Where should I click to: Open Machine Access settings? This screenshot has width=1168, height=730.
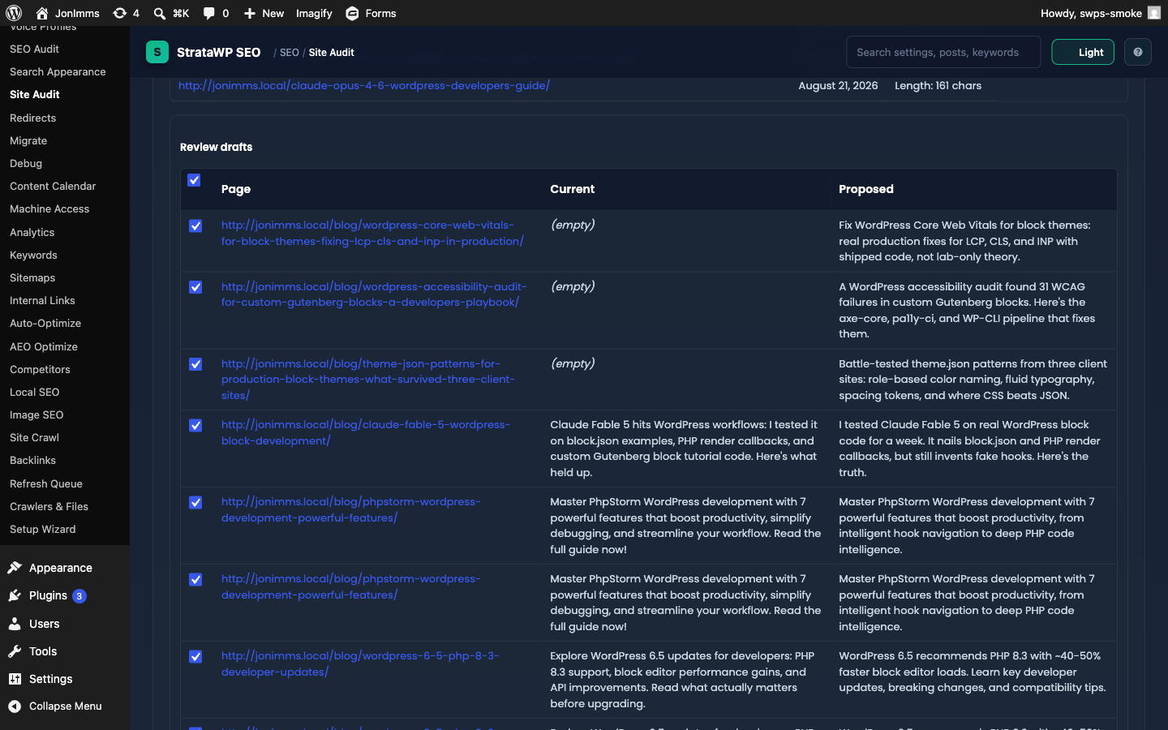(49, 208)
